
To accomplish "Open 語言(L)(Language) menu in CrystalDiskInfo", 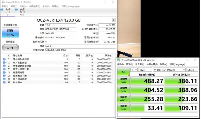I will point(71,6).
